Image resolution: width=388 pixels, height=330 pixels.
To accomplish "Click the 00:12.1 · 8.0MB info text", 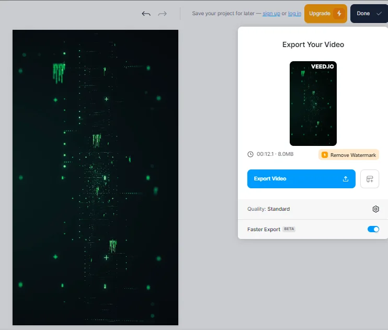I will point(275,154).
